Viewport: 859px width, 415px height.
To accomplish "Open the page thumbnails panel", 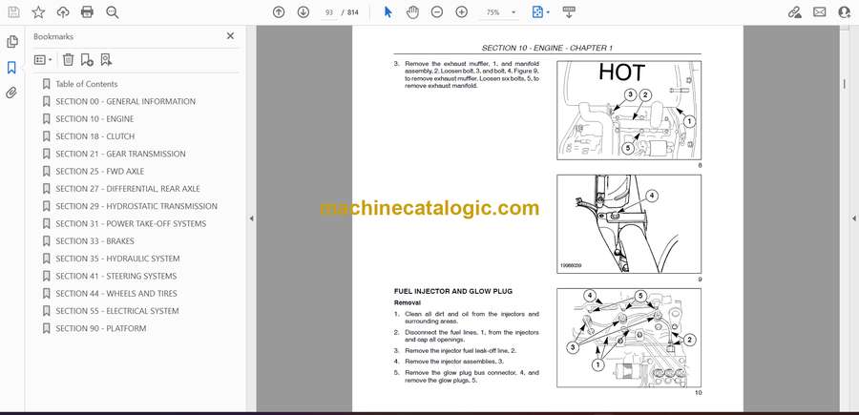I will point(12,42).
